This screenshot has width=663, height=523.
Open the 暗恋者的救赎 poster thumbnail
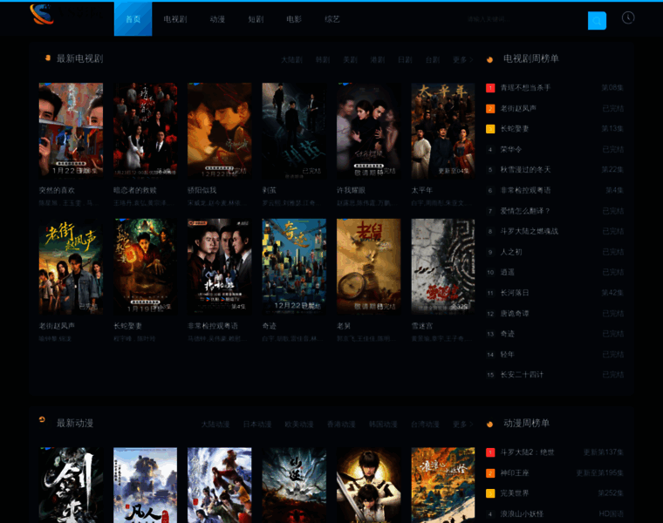pos(145,130)
